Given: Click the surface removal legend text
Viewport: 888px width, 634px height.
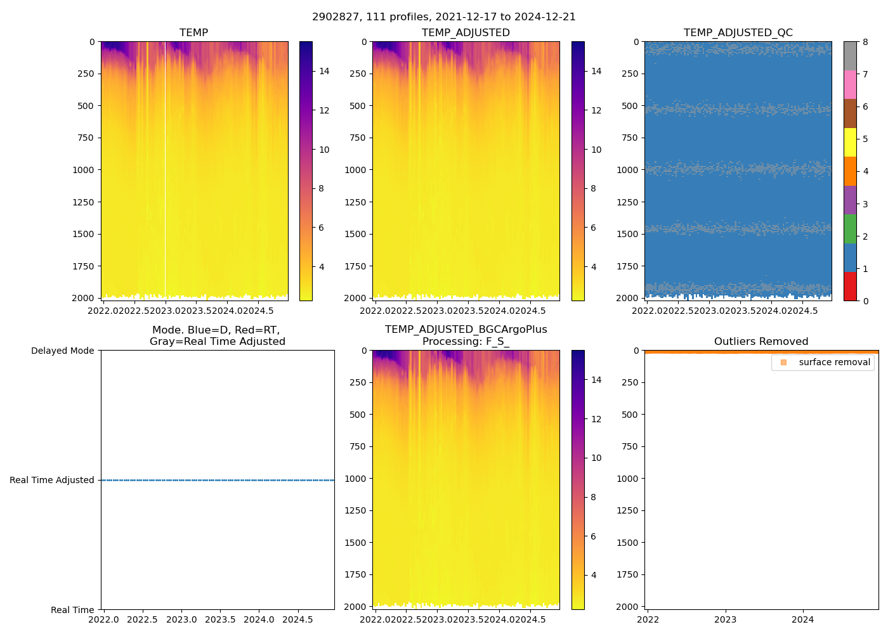Looking at the screenshot, I should tap(834, 362).
